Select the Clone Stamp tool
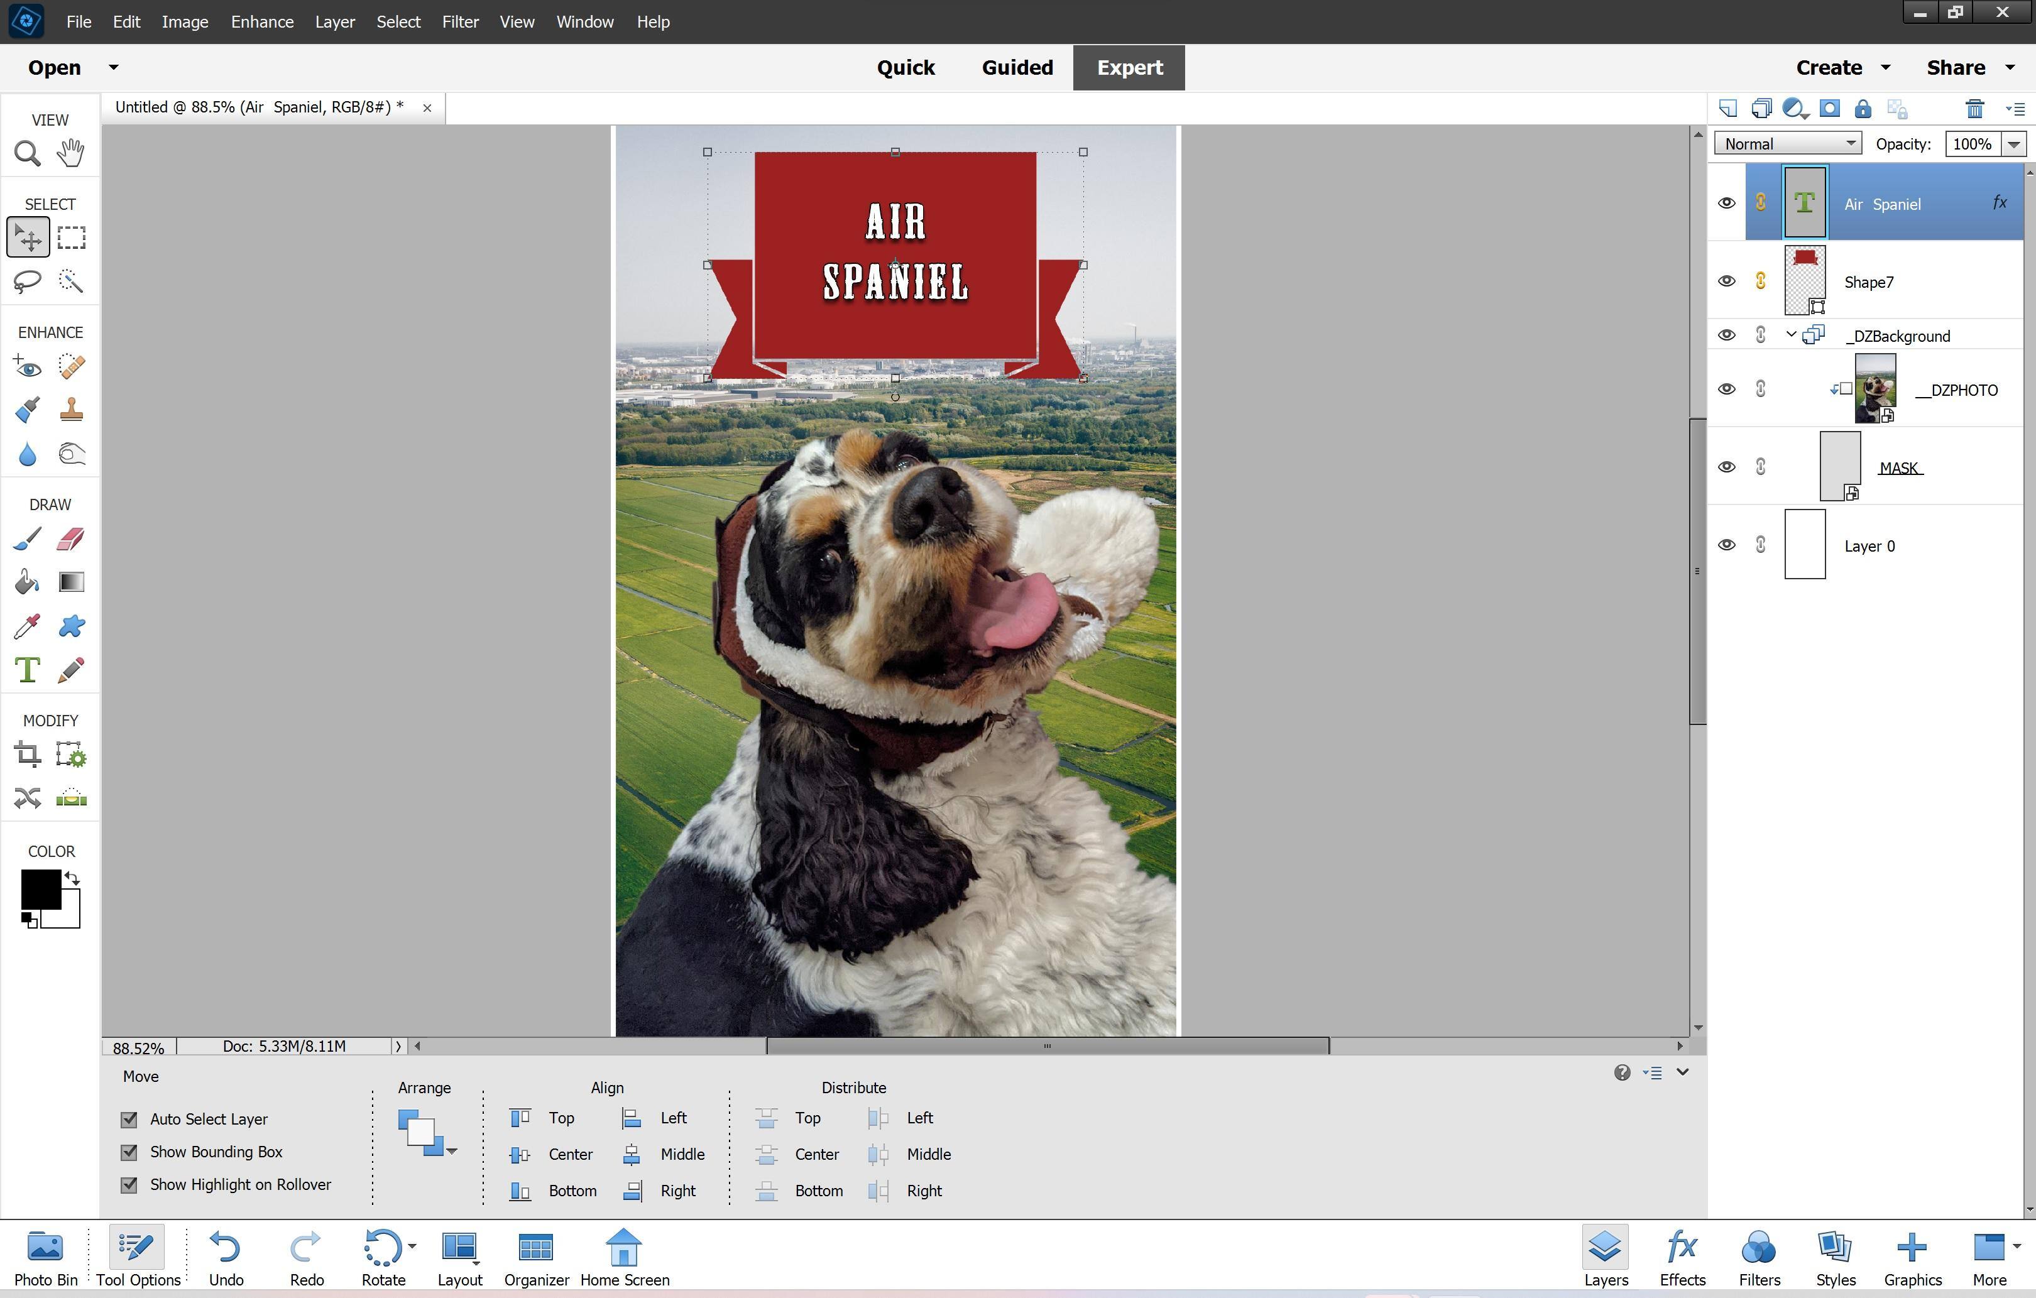 [x=71, y=410]
